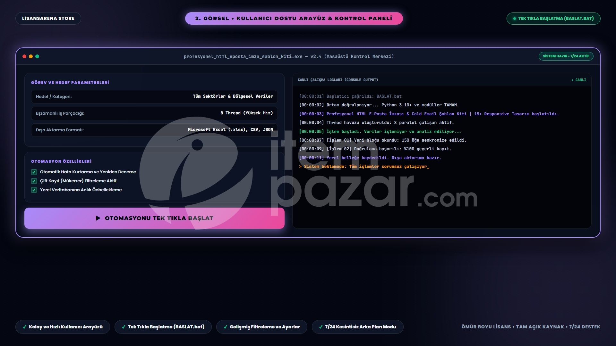Click TEK TIKLA BAŞLATMA (BASLAT.BAT) pill
The image size is (616, 346).
pos(553,19)
